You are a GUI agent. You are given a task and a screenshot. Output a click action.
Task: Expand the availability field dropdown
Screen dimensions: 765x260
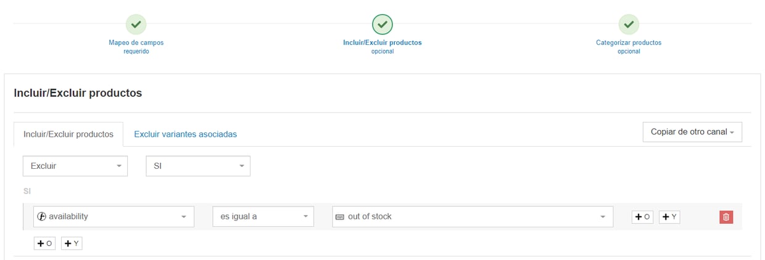(x=114, y=216)
